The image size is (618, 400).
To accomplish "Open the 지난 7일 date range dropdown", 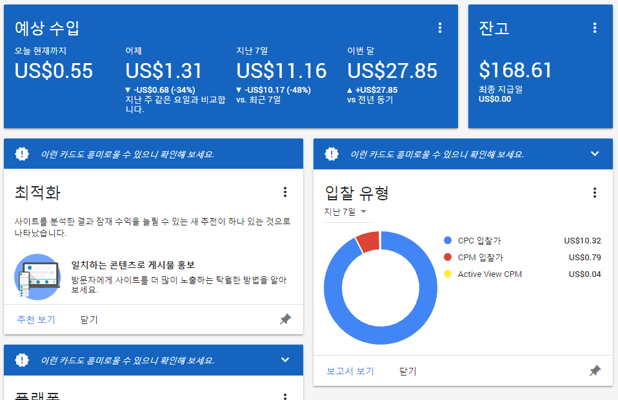I will click(x=345, y=212).
